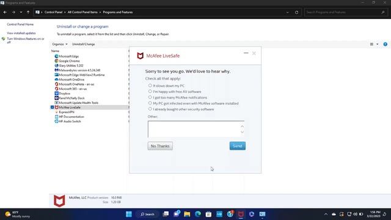Open the Windows Start menu
The width and height of the screenshot is (391, 220).
(x=129, y=215)
